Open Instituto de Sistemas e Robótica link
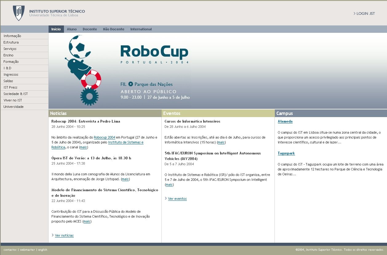 click(126, 142)
